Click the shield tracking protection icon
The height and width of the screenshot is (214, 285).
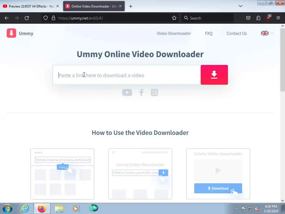(46, 18)
